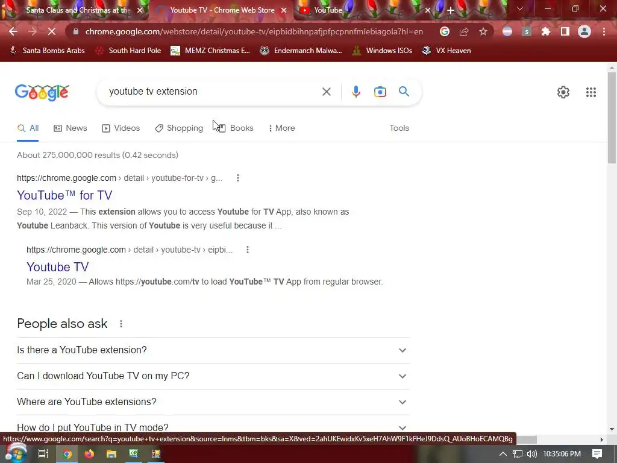Click the vertical scrollbar thumb
The width and height of the screenshot is (617, 463).
coord(612,118)
